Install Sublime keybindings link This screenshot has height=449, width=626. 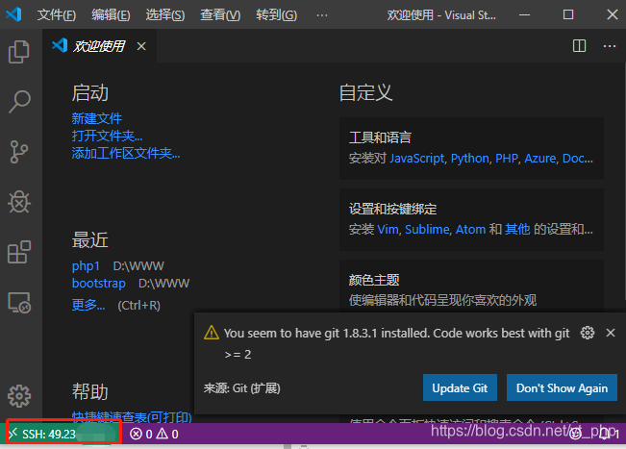click(427, 230)
